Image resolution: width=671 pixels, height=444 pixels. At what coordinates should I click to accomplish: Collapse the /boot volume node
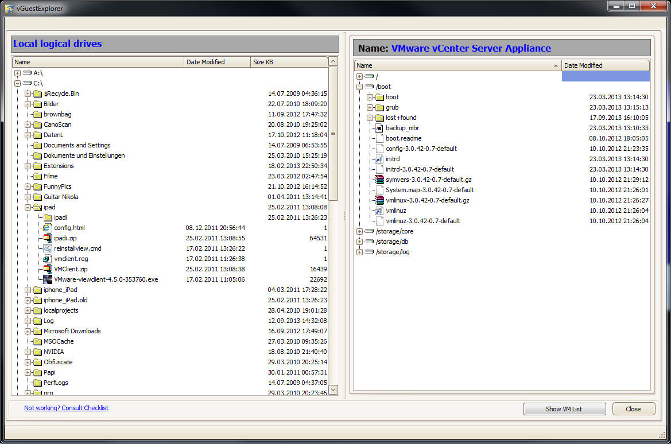pos(359,87)
